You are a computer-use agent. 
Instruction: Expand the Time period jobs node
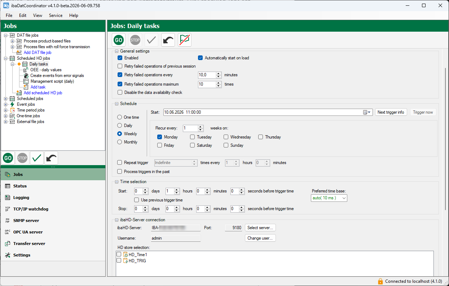pyautogui.click(x=5, y=110)
